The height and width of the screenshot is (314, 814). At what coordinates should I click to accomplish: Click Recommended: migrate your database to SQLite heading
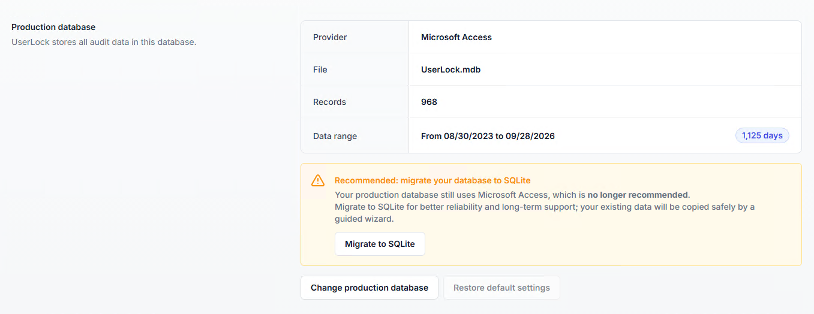click(432, 180)
